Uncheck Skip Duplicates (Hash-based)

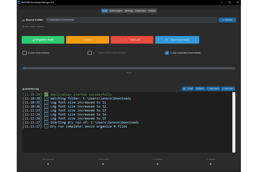click(x=167, y=53)
